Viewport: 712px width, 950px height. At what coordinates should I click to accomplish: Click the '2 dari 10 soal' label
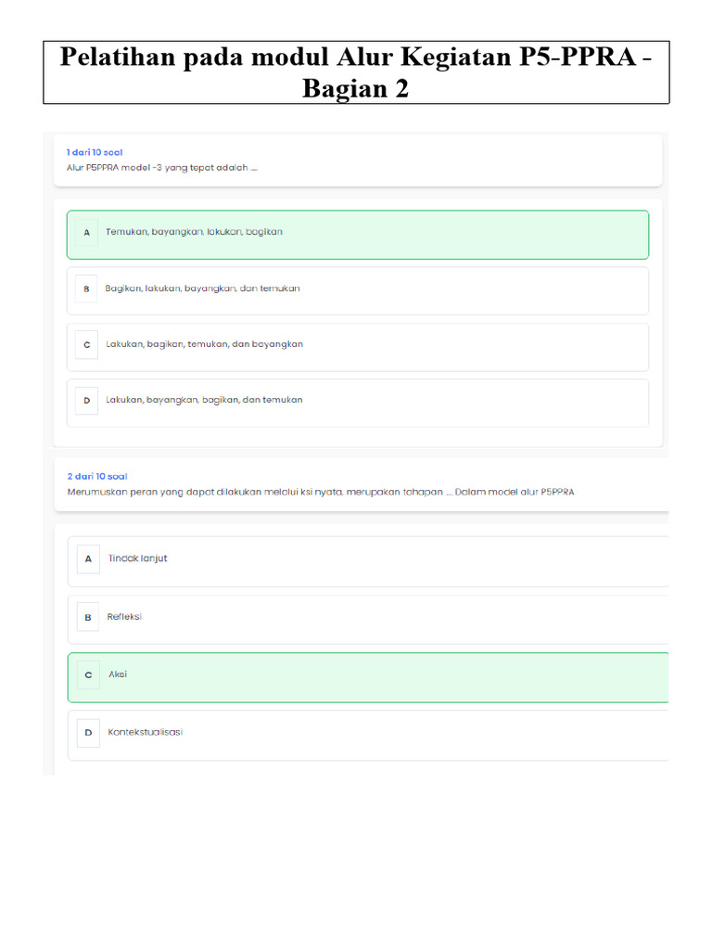click(96, 477)
